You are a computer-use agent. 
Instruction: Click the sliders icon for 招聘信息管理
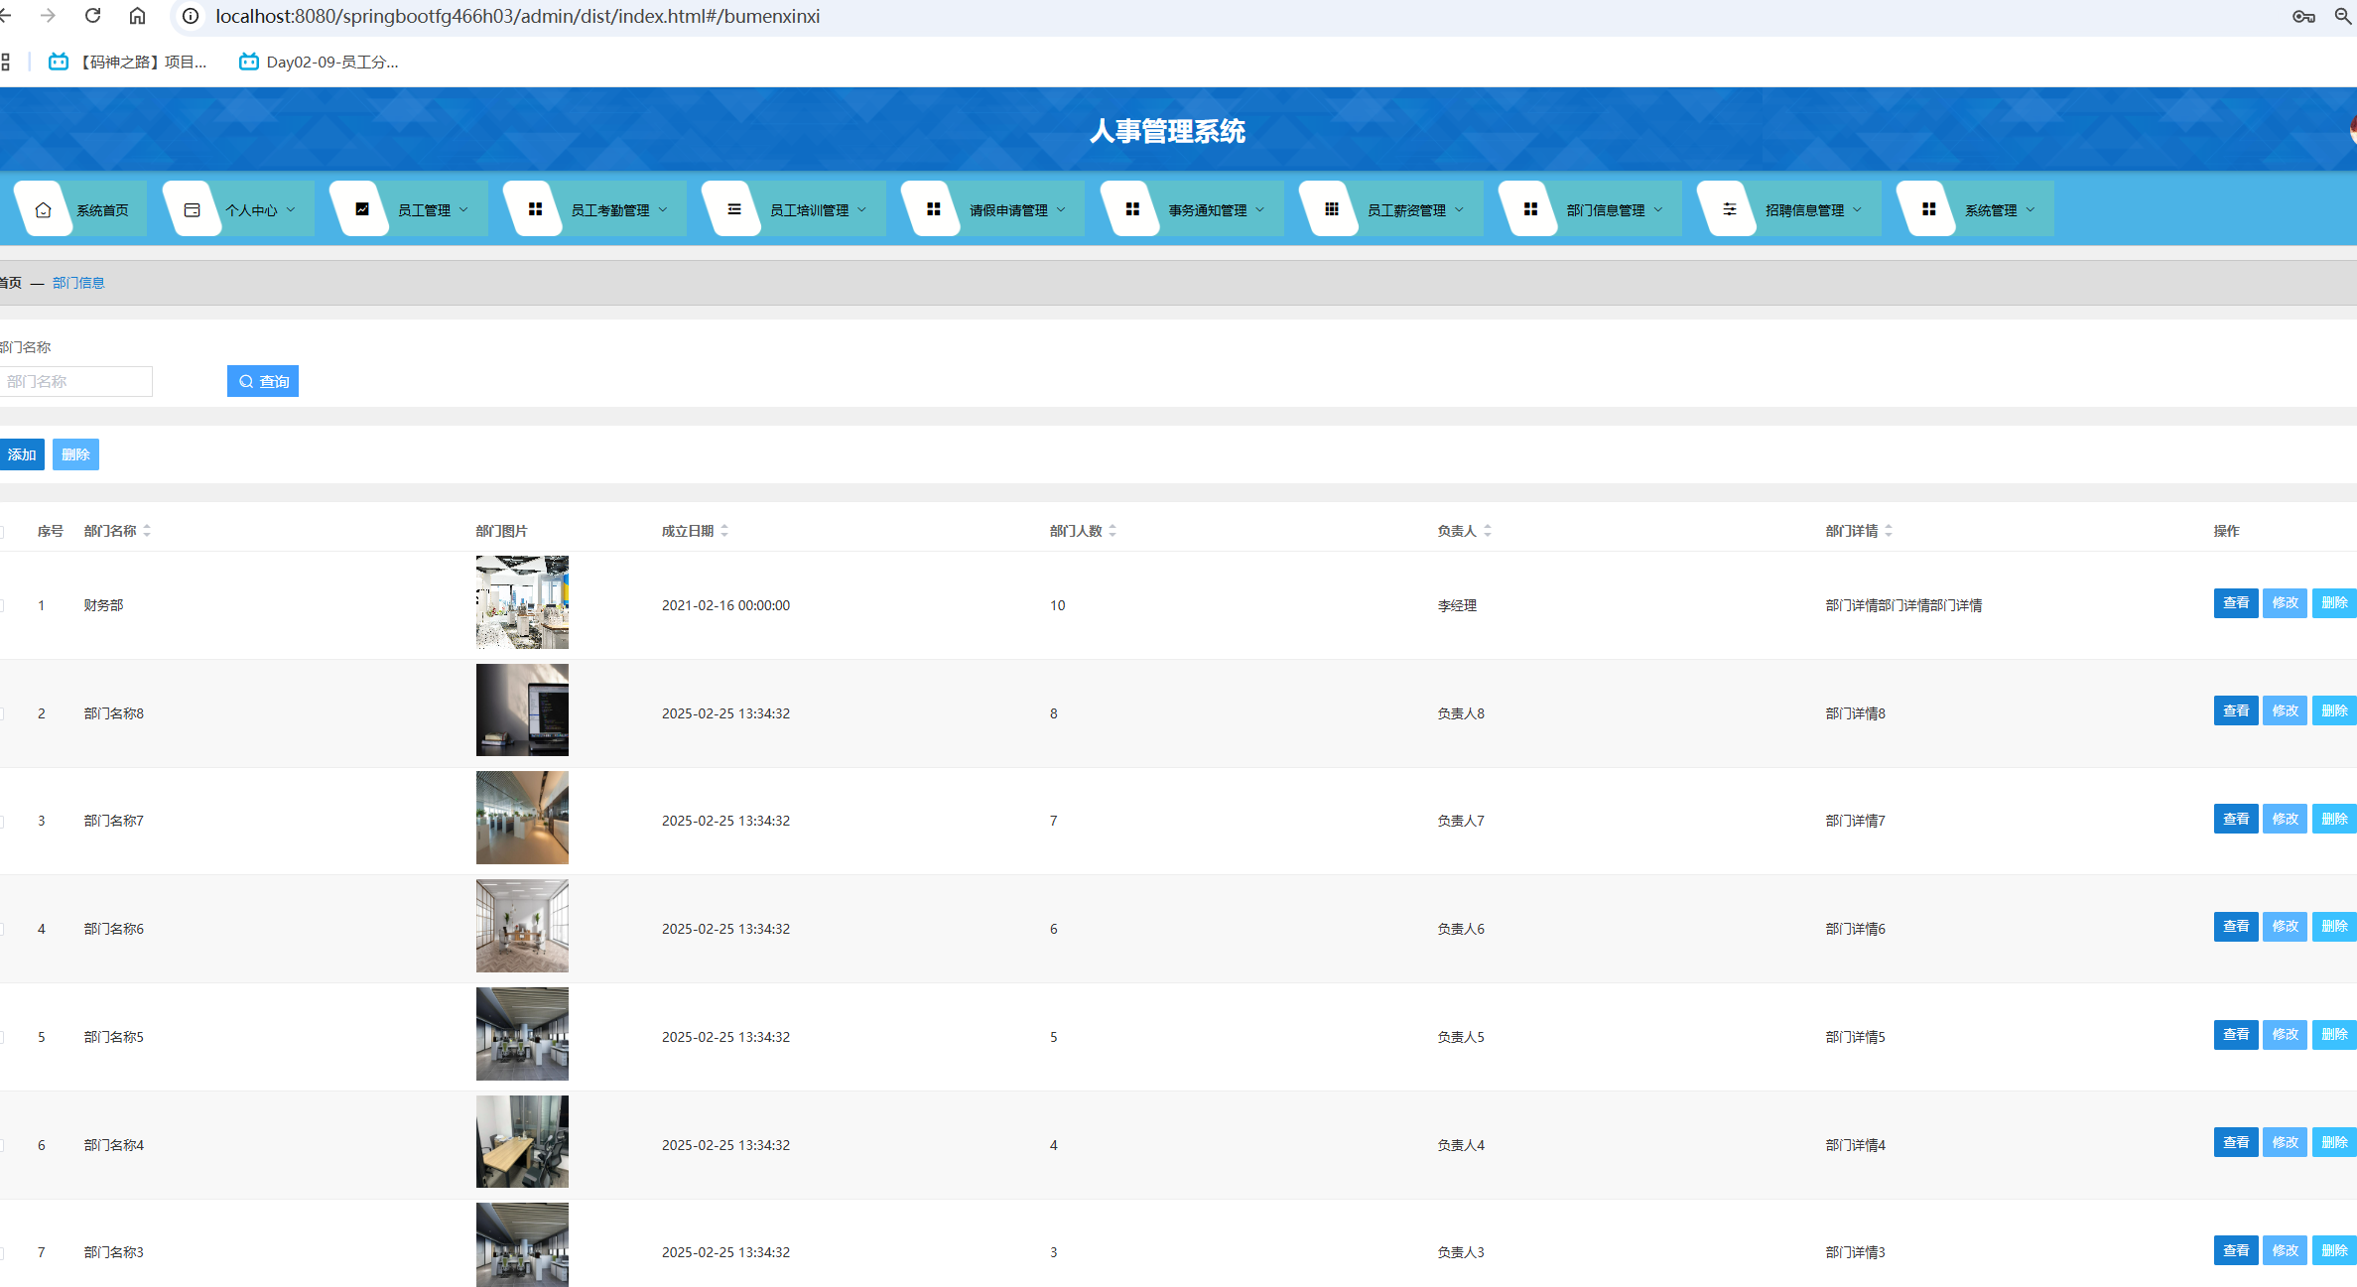pos(1730,209)
